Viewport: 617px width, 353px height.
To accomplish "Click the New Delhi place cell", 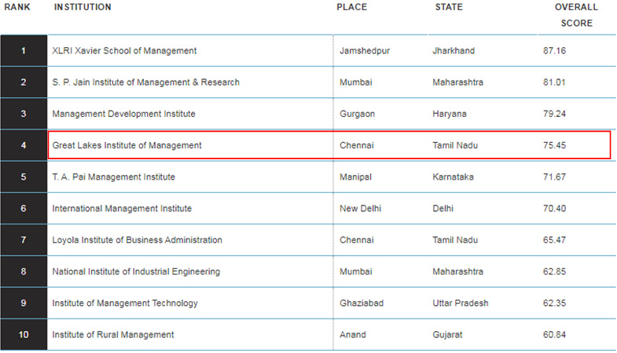I will point(361,209).
